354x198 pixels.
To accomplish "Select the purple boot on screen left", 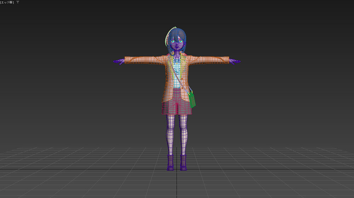I will 170,163.
